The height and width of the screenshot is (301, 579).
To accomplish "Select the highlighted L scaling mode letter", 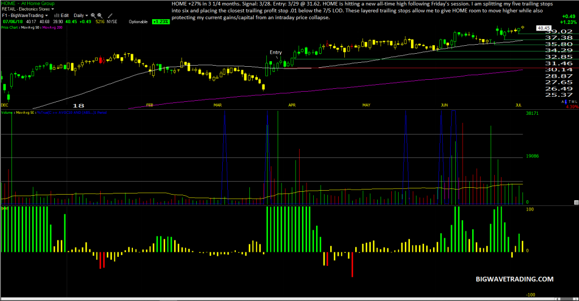I will coord(565,102).
